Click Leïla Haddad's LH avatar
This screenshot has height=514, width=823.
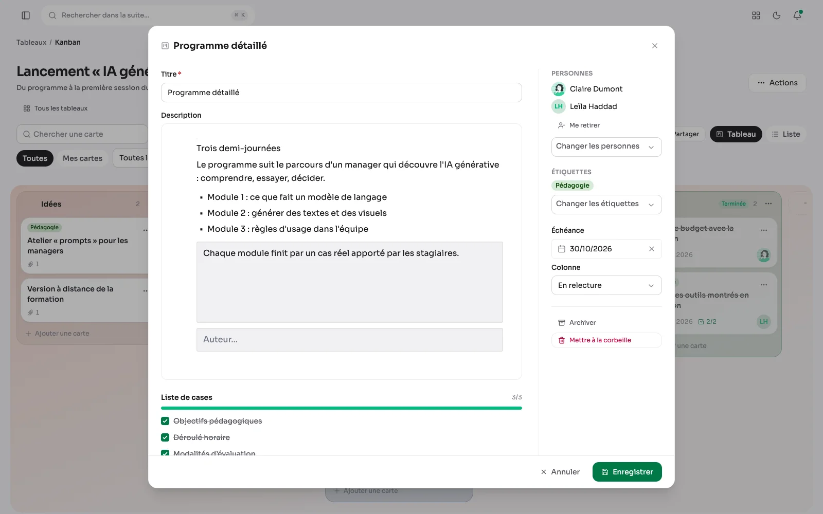point(559,106)
